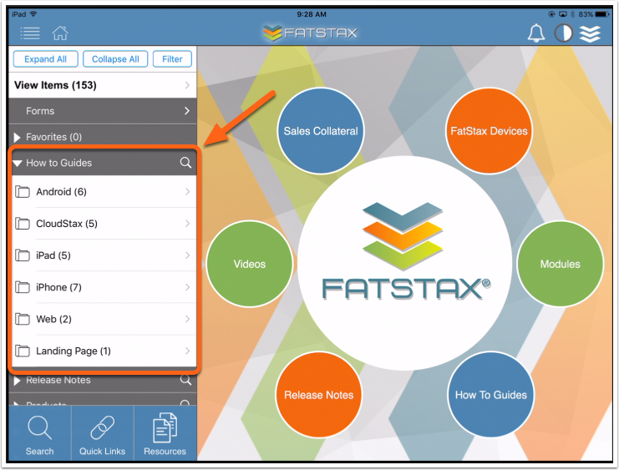619x470 pixels.
Task: Open the Forms section
Action: (103, 111)
